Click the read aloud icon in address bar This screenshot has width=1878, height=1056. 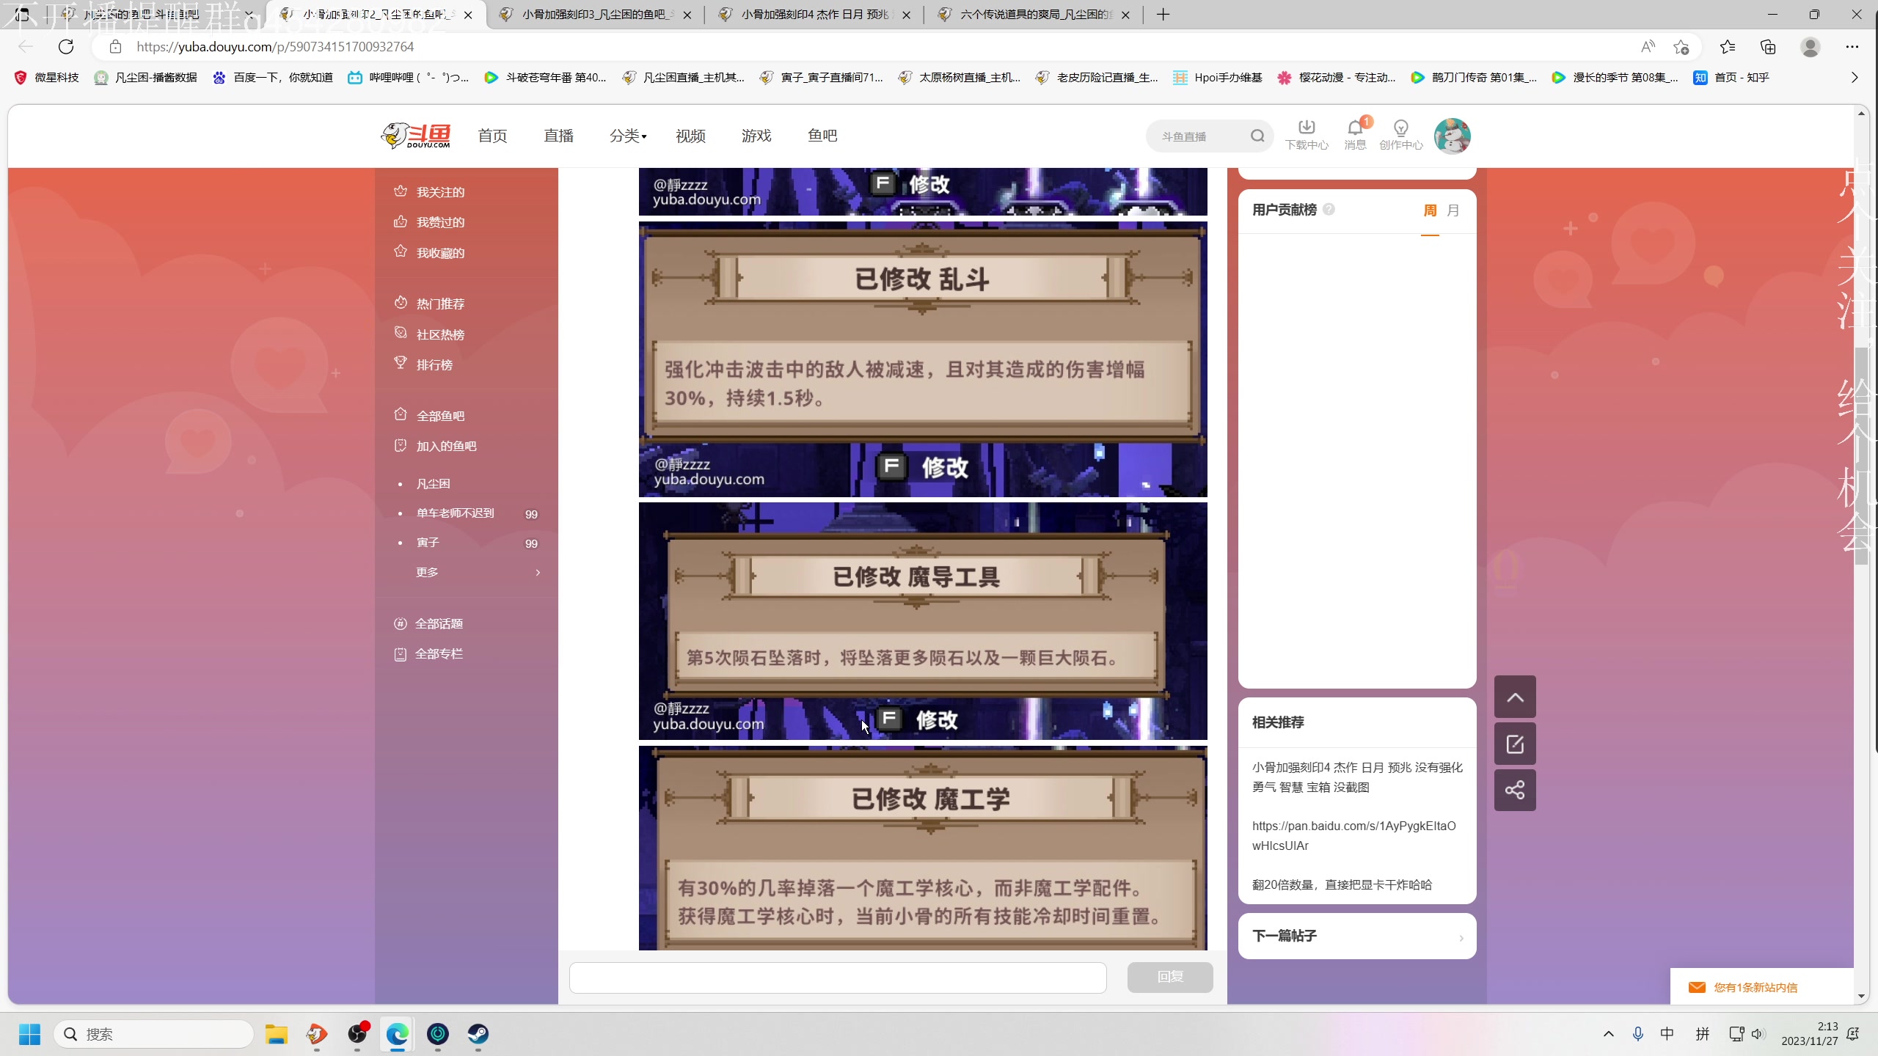pyautogui.click(x=1648, y=47)
